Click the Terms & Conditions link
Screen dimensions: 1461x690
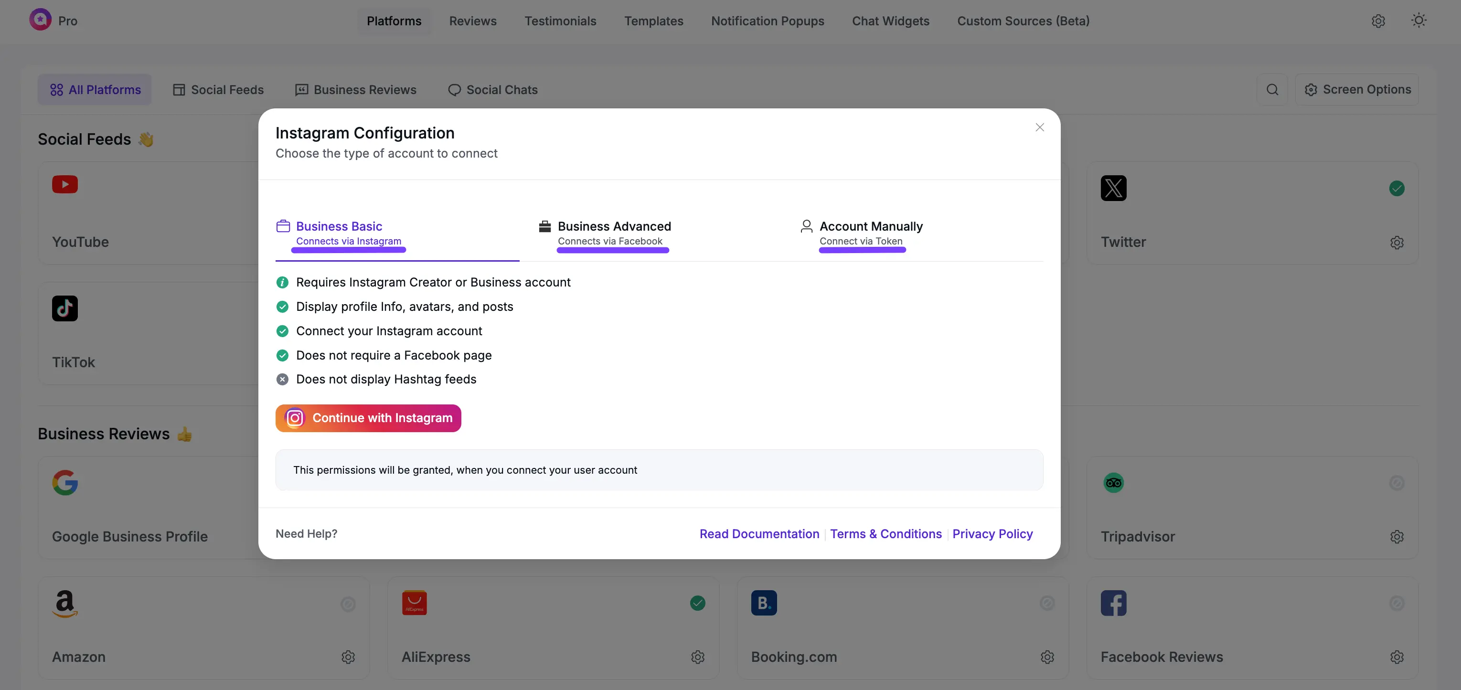pyautogui.click(x=885, y=533)
